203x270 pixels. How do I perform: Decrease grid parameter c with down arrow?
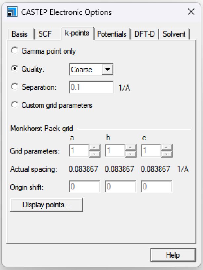[x=167, y=154]
